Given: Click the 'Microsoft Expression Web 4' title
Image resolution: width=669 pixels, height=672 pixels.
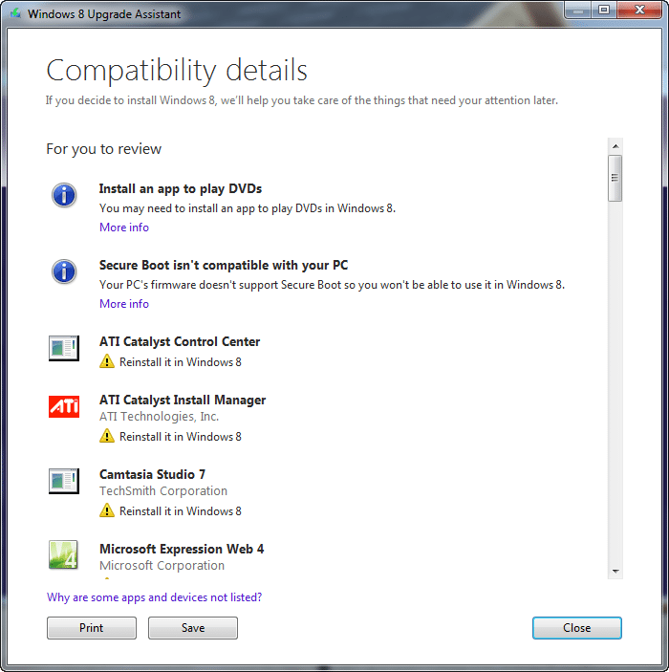Looking at the screenshot, I should 182,549.
